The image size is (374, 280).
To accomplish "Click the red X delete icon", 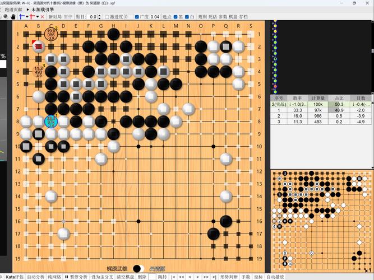I will 43,17.
